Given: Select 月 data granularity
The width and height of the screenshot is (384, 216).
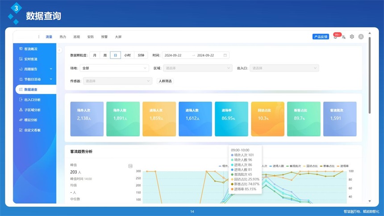Looking at the screenshot, I should (94, 55).
